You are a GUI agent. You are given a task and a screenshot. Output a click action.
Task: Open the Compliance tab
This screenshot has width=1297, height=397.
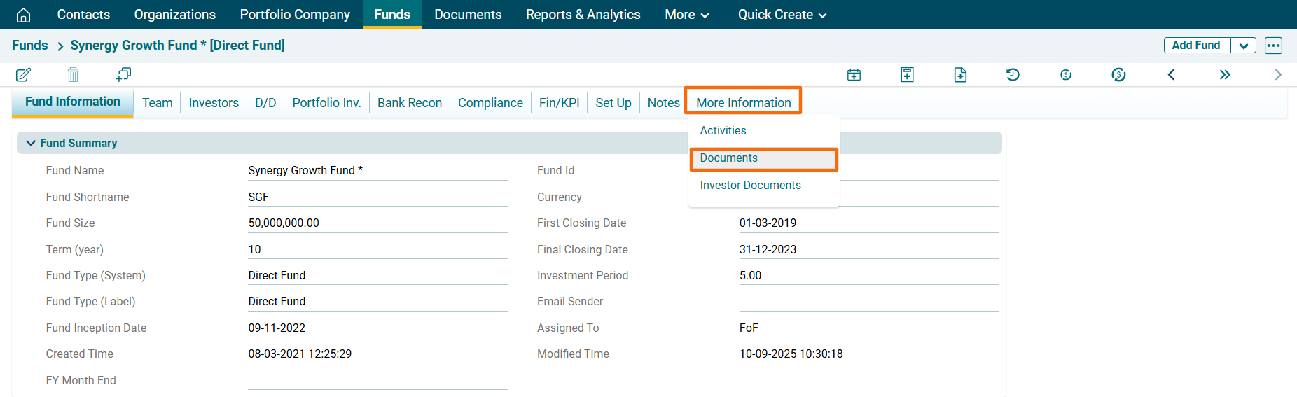(x=490, y=103)
